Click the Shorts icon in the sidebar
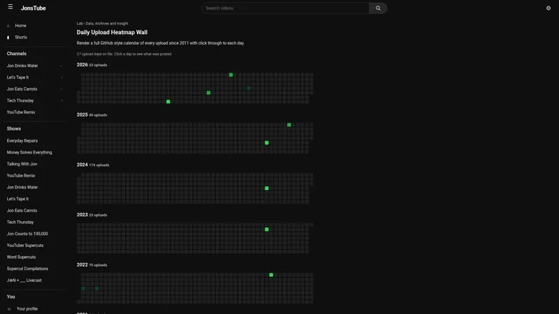The image size is (559, 314). pyautogui.click(x=8, y=38)
